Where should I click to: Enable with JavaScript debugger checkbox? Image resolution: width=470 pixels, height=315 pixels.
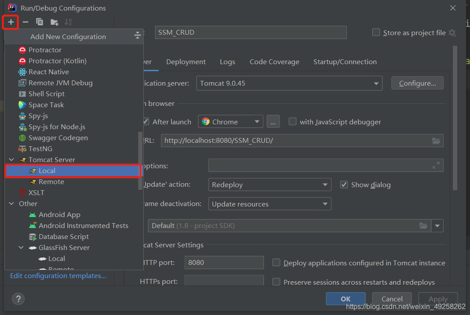[x=292, y=122]
